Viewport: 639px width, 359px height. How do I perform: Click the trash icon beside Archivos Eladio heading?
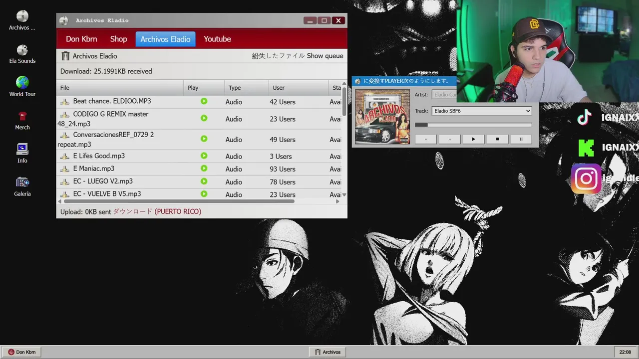click(x=65, y=56)
